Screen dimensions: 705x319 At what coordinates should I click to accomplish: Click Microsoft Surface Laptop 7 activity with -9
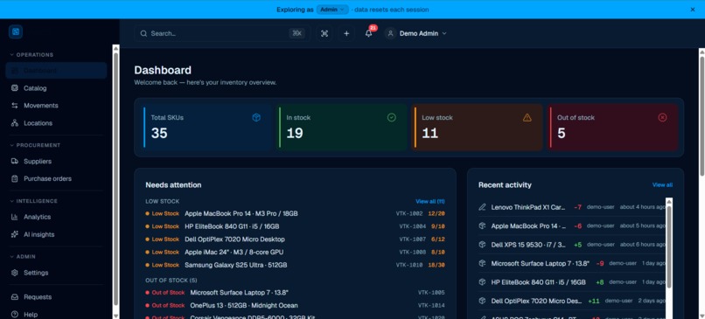(x=572, y=263)
